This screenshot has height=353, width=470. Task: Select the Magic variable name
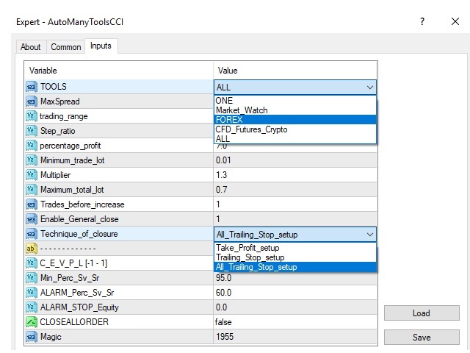click(51, 337)
